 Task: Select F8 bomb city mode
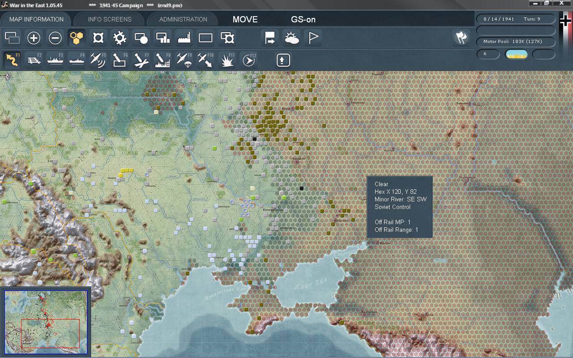pos(162,60)
